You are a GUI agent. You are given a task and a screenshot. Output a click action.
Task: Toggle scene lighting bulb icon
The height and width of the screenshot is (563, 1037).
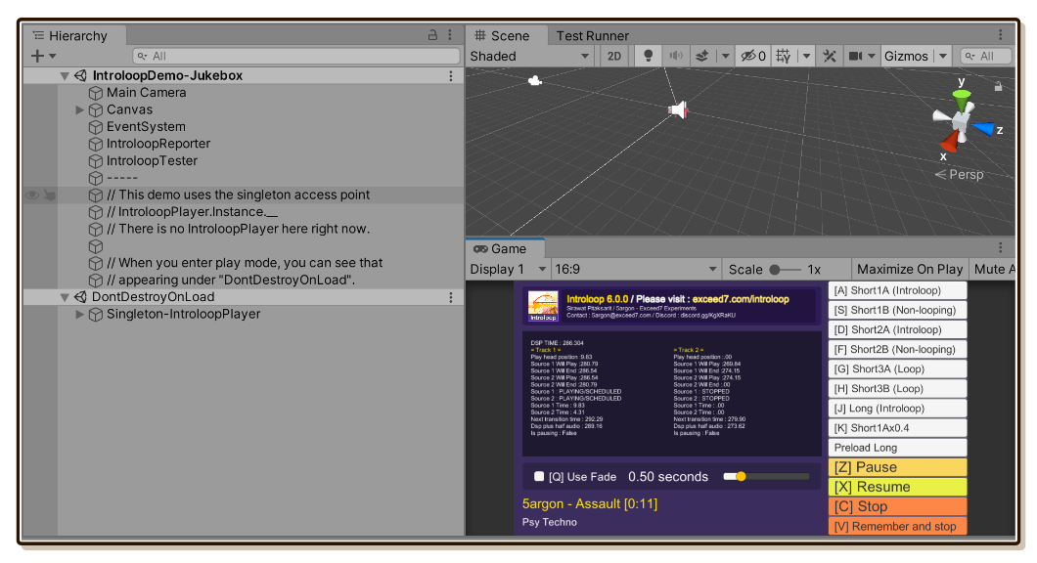648,56
